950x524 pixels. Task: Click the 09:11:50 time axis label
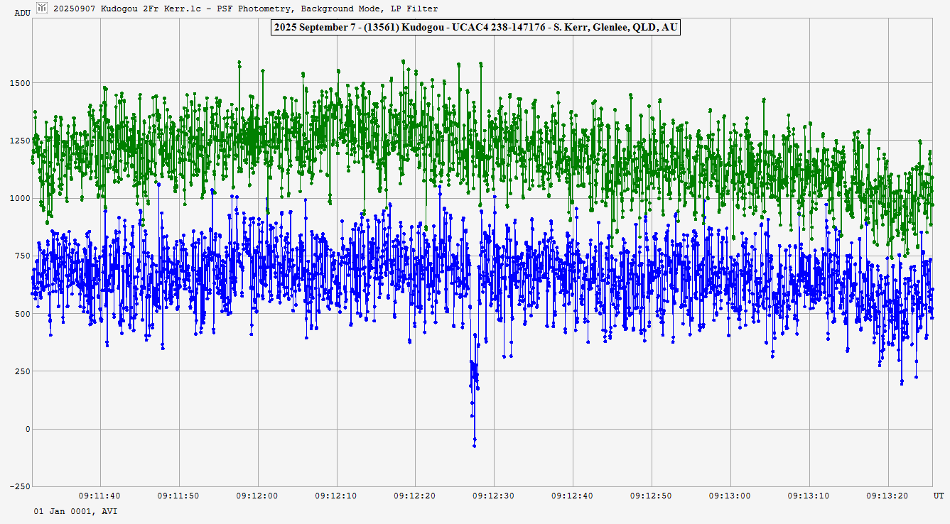coord(178,495)
